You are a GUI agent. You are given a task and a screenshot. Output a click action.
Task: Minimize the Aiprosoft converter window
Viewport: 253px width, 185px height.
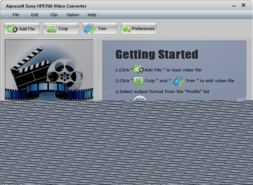(234, 6)
